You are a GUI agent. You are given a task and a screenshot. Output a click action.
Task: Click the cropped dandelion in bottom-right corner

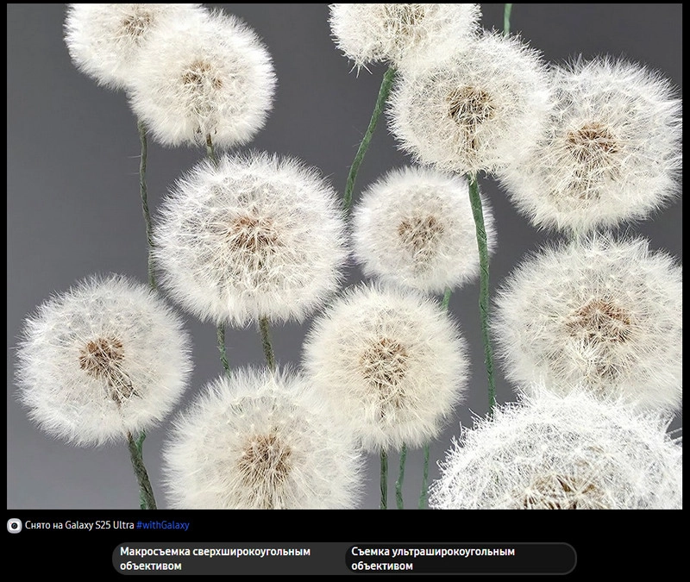point(561,457)
